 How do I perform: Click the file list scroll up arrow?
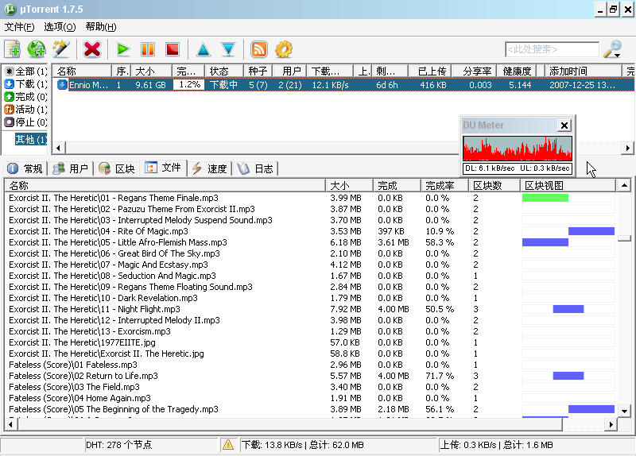tap(625, 186)
